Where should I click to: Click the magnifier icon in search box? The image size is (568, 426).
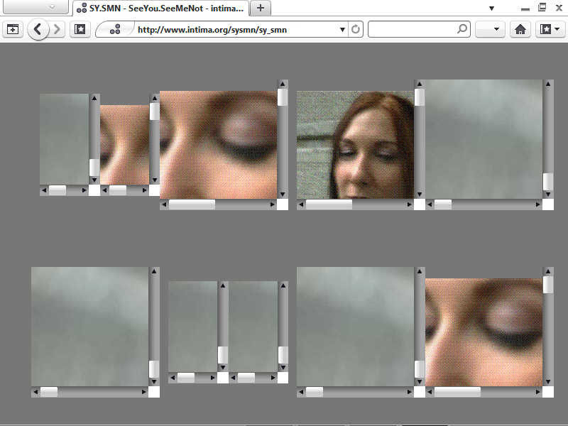tap(462, 30)
